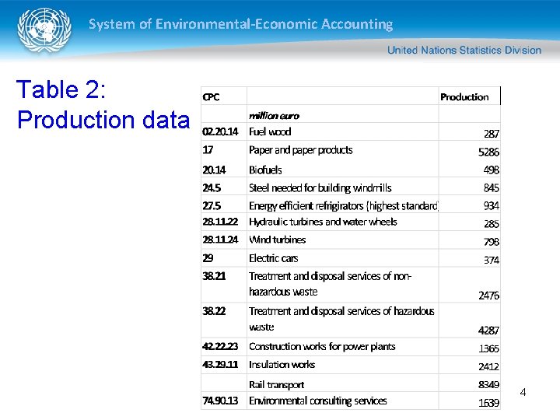Click the 'Production' column header
560x420 pixels.
[464, 97]
